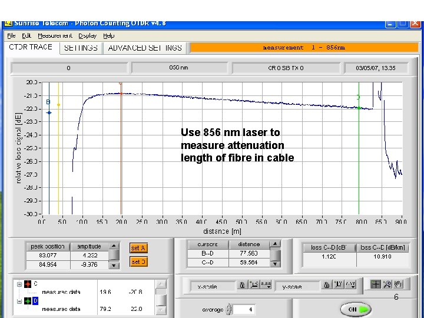Screen dimensions: 424x318
Task: Click the set A button
Action: [x=138, y=248]
